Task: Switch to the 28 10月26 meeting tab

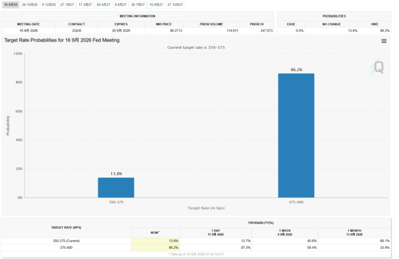Action: (x=29, y=5)
